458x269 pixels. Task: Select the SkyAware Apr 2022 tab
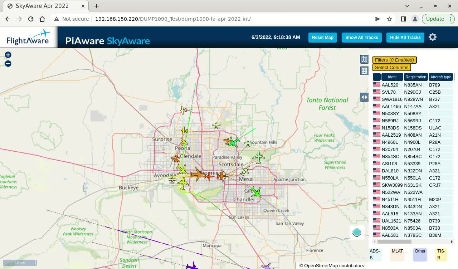click(x=47, y=6)
